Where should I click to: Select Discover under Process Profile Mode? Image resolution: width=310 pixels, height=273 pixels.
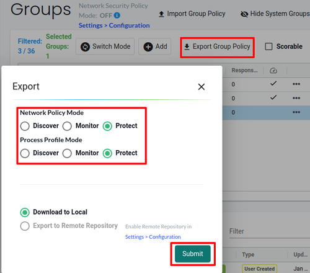click(25, 153)
